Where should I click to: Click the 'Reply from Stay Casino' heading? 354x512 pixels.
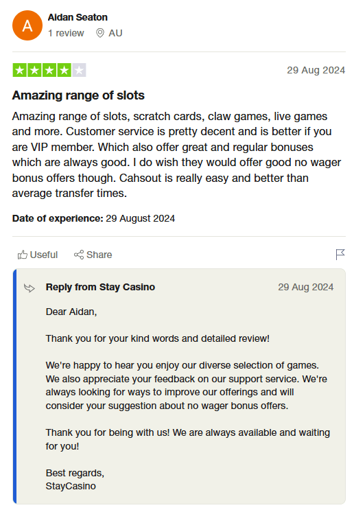pyautogui.click(x=100, y=287)
